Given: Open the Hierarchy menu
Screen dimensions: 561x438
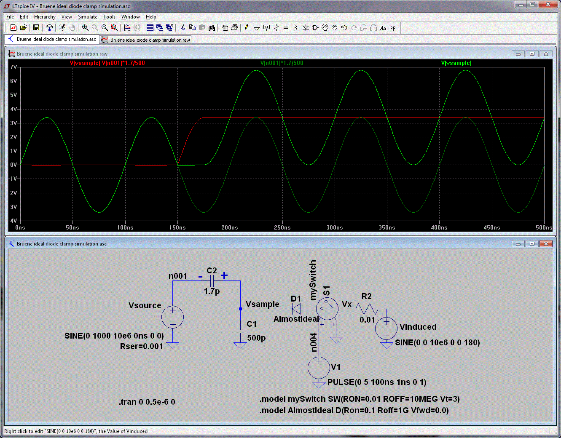Looking at the screenshot, I should 45,17.
